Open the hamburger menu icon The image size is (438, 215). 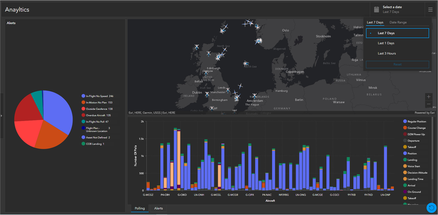[x=430, y=10]
